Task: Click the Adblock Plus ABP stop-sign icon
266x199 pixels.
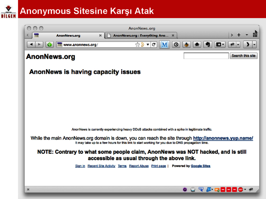Action: tap(241, 189)
